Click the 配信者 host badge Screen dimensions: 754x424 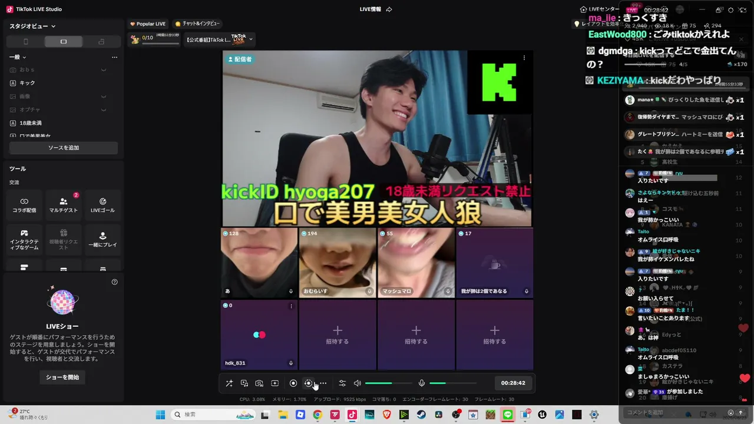pos(239,59)
